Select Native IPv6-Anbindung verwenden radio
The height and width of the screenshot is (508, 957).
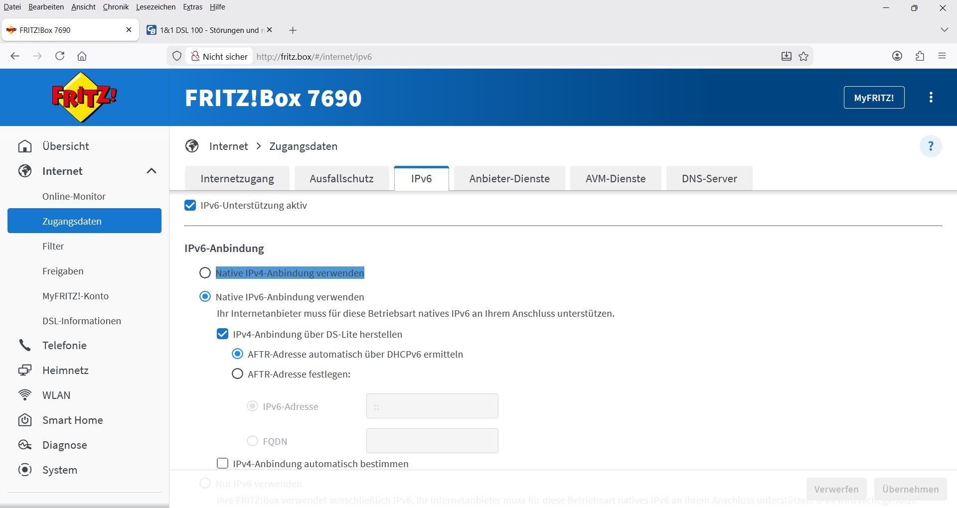(205, 297)
